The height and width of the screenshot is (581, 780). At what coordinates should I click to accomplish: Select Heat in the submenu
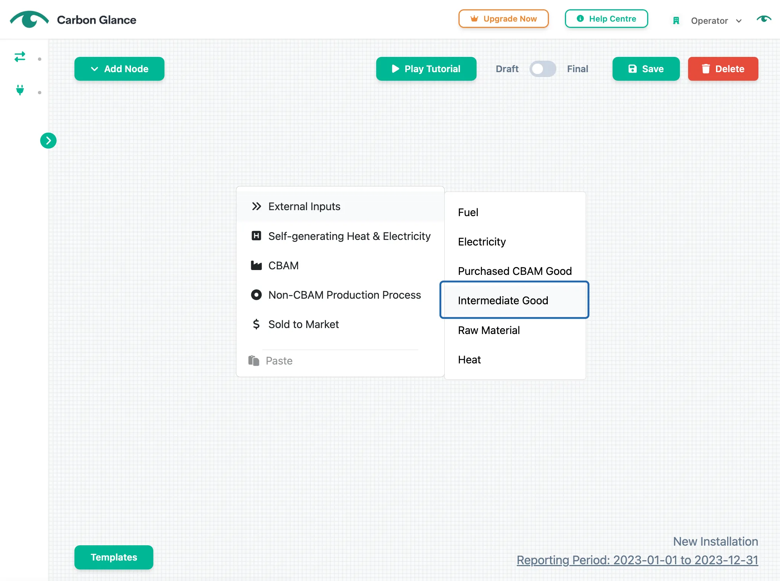click(x=515, y=360)
